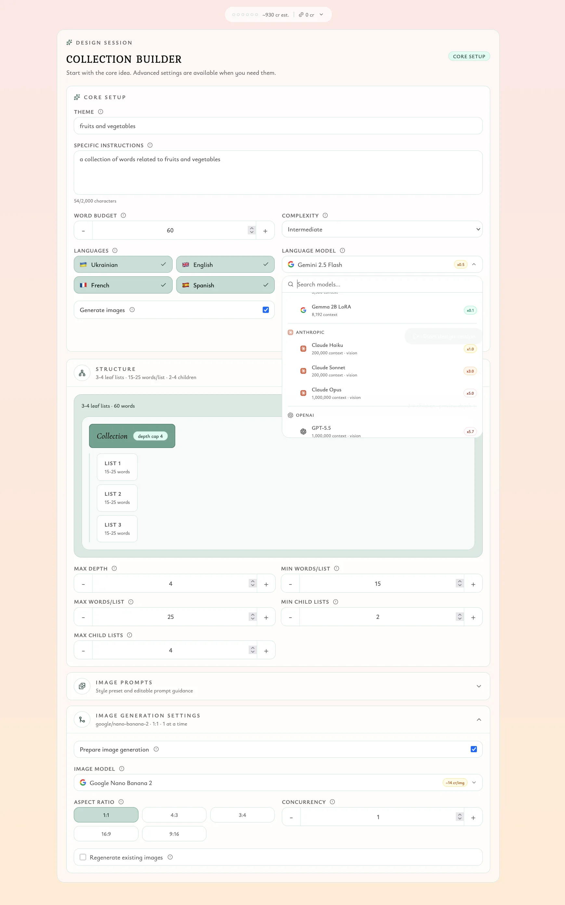Click the Complexity info icon
The height and width of the screenshot is (905, 565).
(x=325, y=215)
